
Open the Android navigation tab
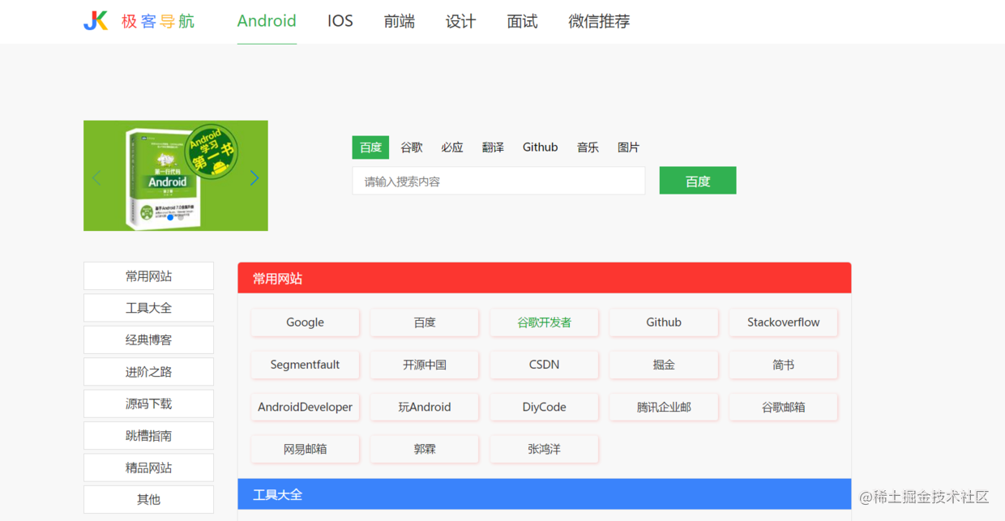tap(267, 21)
